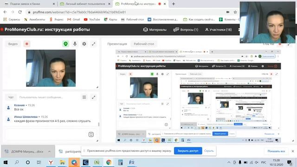Bookmark this page with the star icon
Screen dimensions: 297x167
tap(235, 12)
